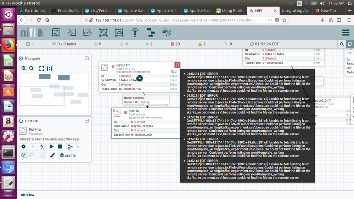Click the DELETE button in the Operate panel

coord(68,155)
